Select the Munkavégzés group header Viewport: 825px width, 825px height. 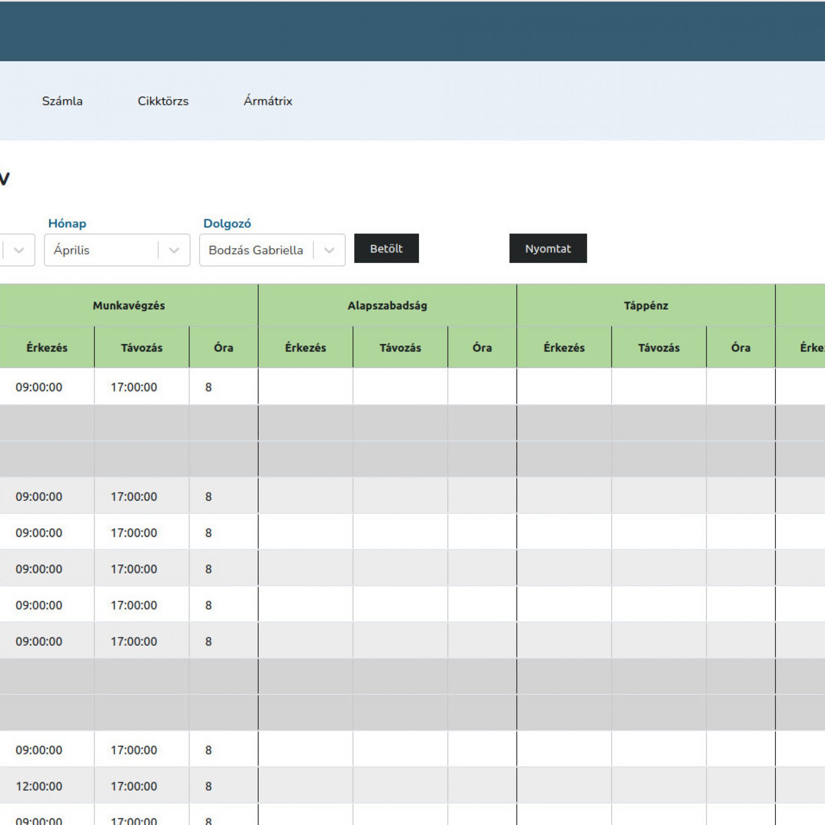coord(128,306)
